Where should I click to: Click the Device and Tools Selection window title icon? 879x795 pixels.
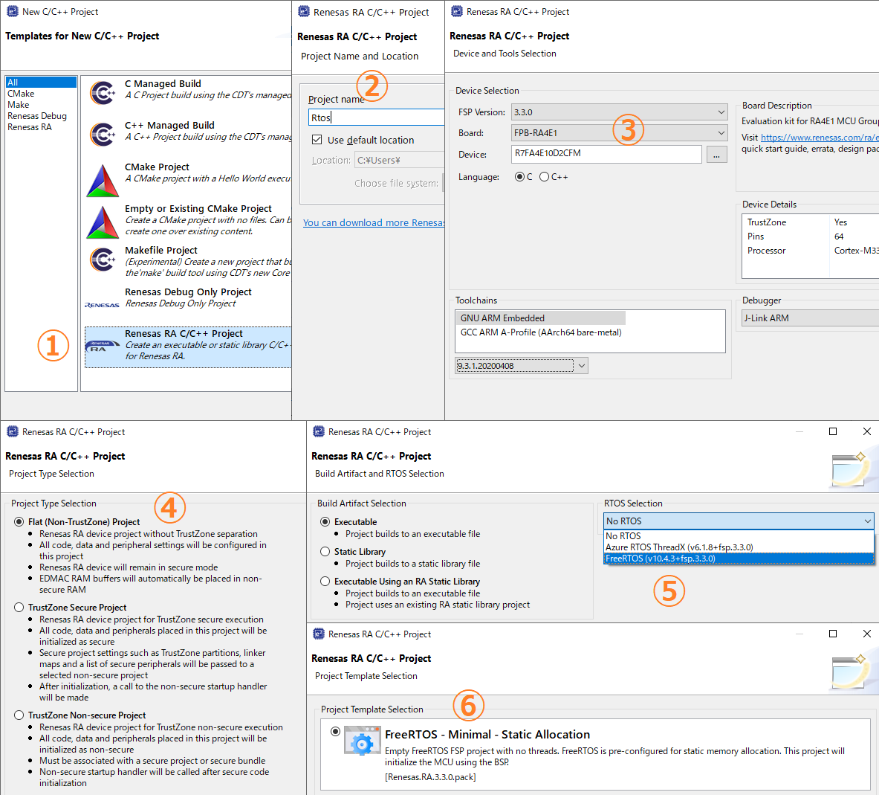coord(457,11)
